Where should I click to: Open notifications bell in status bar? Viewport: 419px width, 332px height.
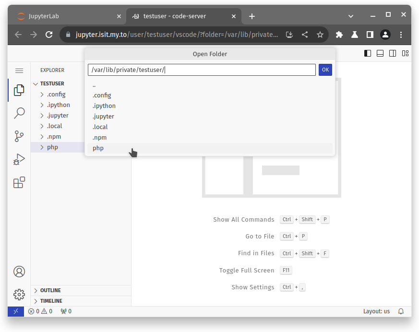pos(401,311)
